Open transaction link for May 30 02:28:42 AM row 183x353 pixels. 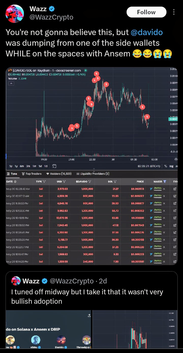[x=175, y=189]
